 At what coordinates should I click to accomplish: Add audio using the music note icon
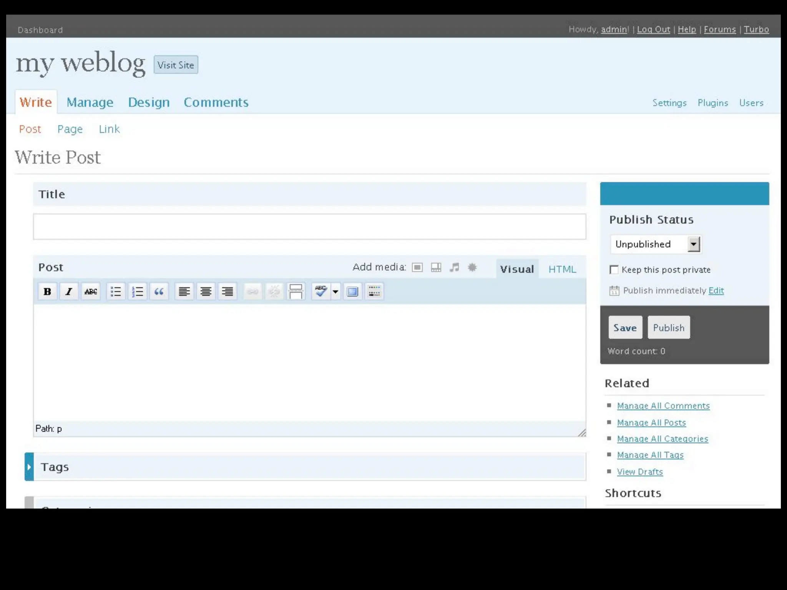pos(454,267)
